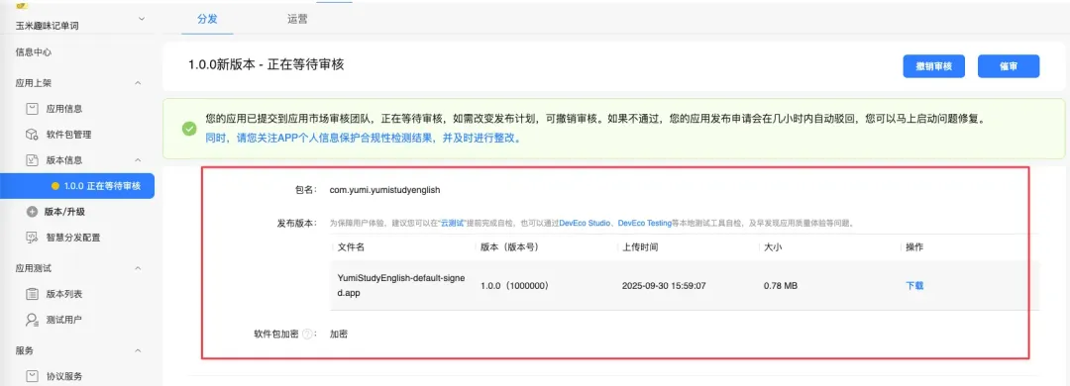Click the 版本信息 chart icon
Image resolution: width=1070 pixels, height=386 pixels.
32,160
